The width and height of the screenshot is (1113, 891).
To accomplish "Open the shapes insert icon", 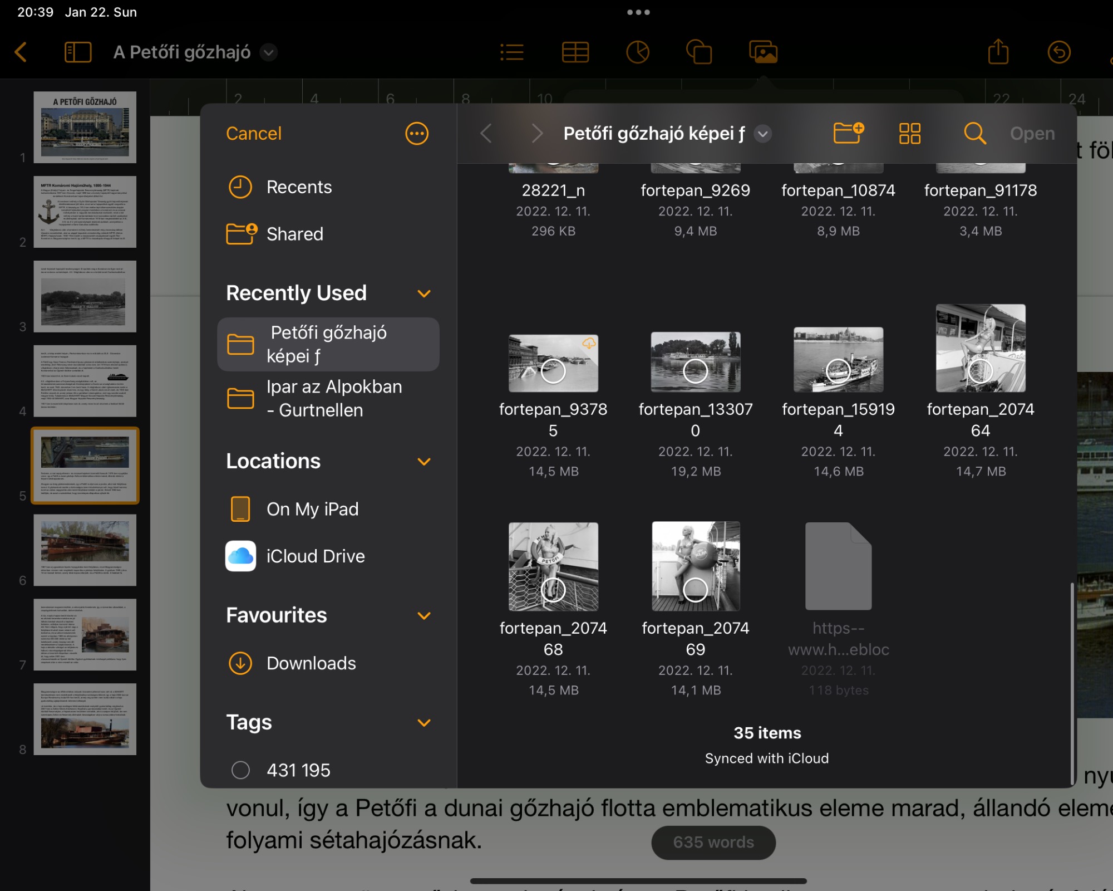I will pos(700,52).
